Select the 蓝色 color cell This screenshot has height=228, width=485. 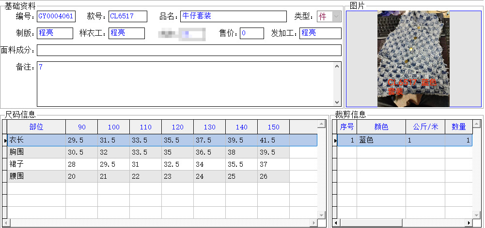coord(381,140)
